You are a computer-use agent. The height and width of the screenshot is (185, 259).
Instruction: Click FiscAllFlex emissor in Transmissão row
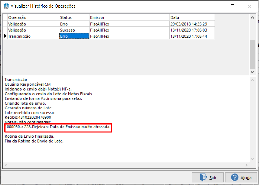coord(129,36)
